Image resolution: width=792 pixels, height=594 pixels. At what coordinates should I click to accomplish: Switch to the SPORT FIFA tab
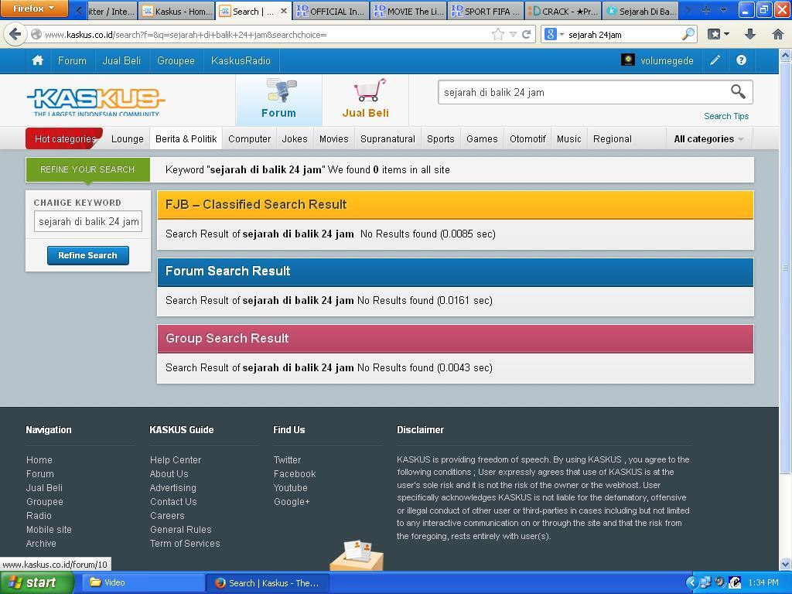click(x=486, y=11)
